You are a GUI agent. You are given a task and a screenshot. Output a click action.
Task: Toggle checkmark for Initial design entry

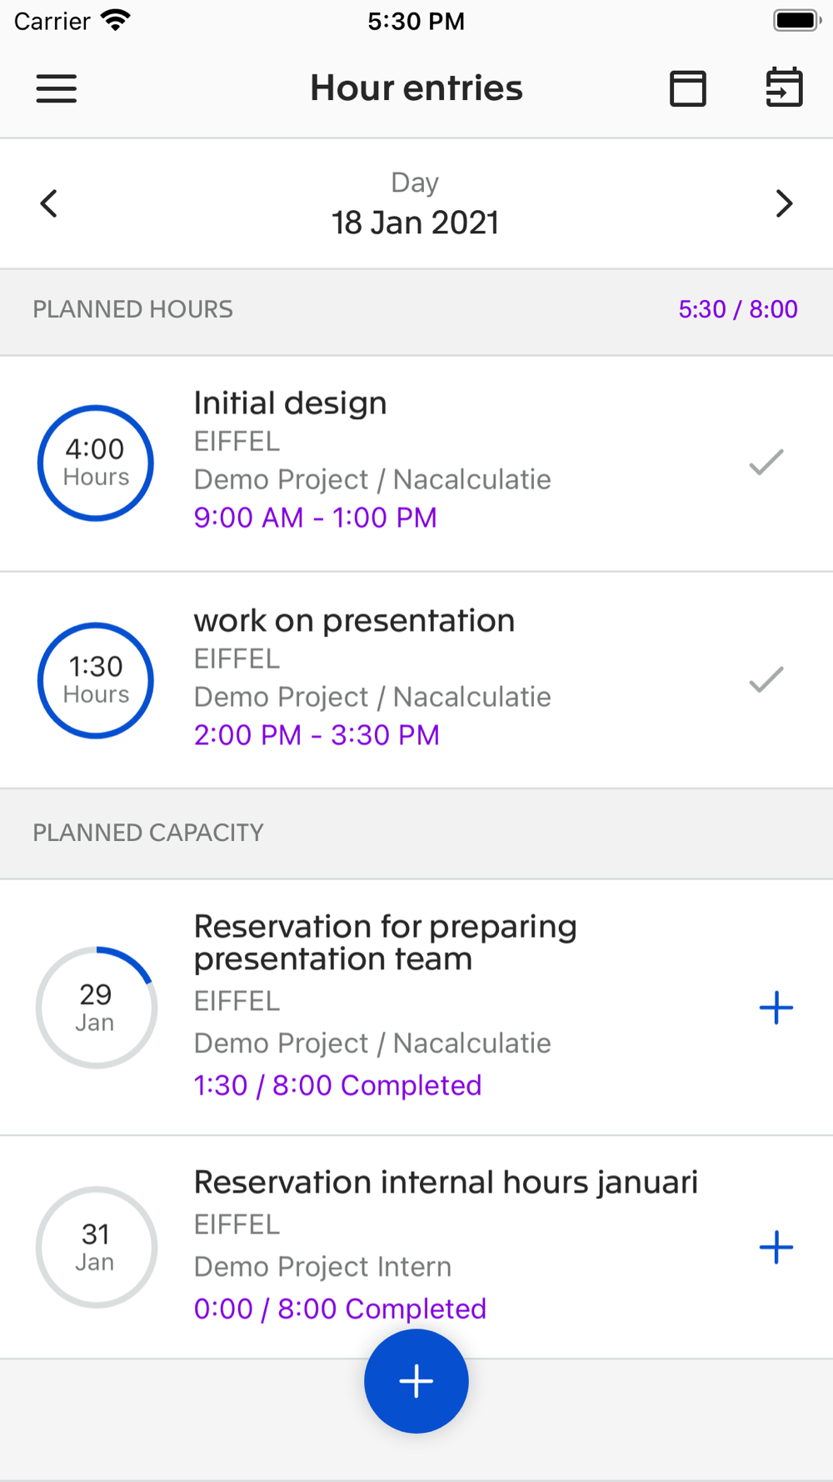click(766, 462)
